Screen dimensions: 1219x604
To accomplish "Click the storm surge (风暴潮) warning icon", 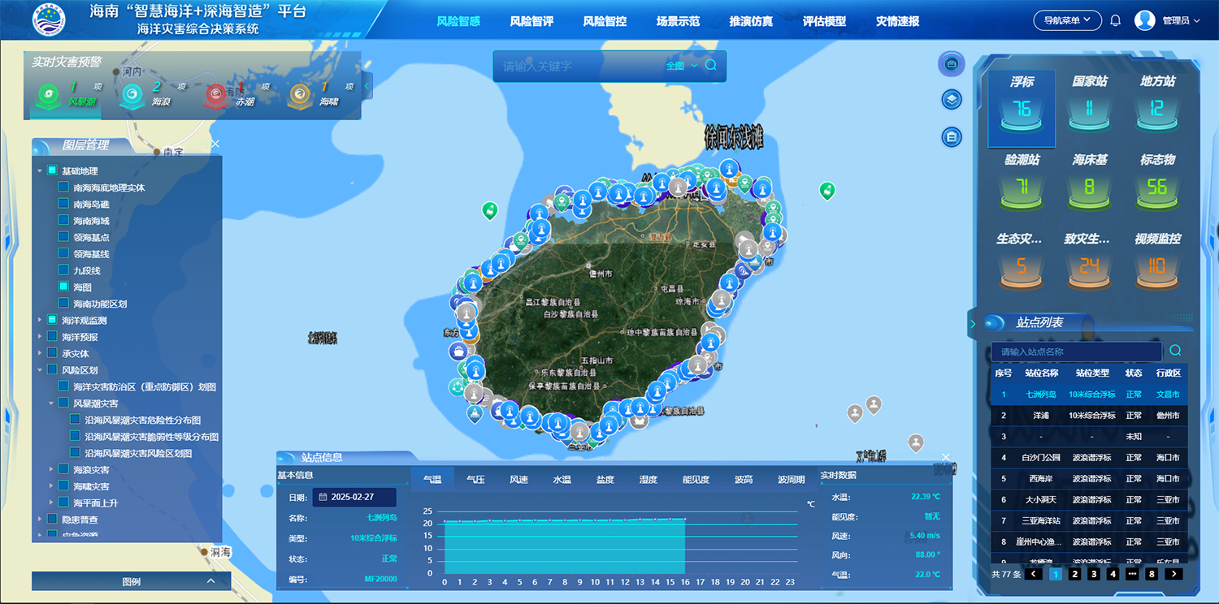I will pos(48,96).
